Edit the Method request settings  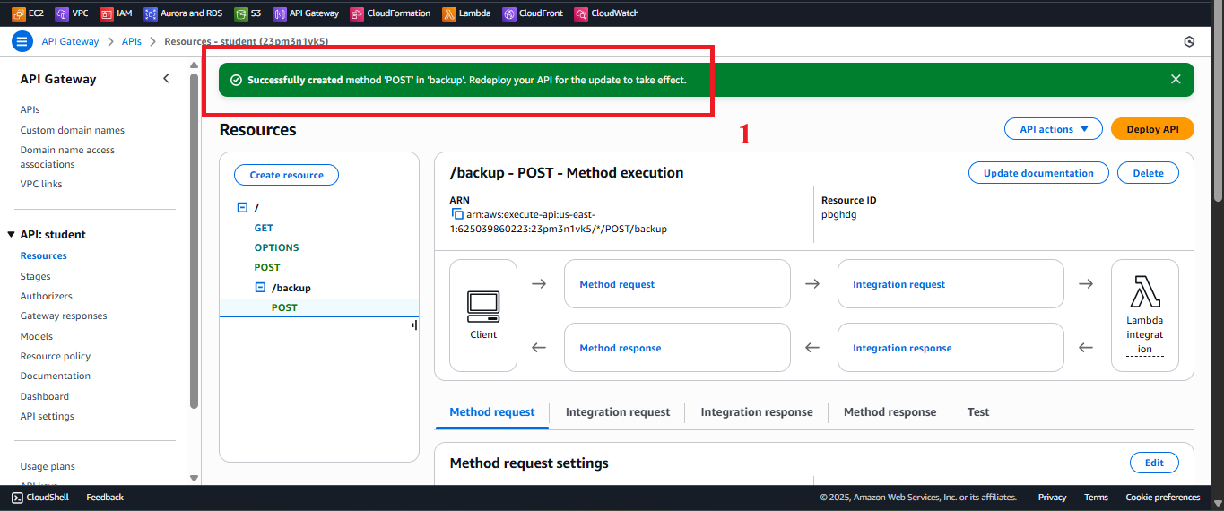pos(1154,463)
